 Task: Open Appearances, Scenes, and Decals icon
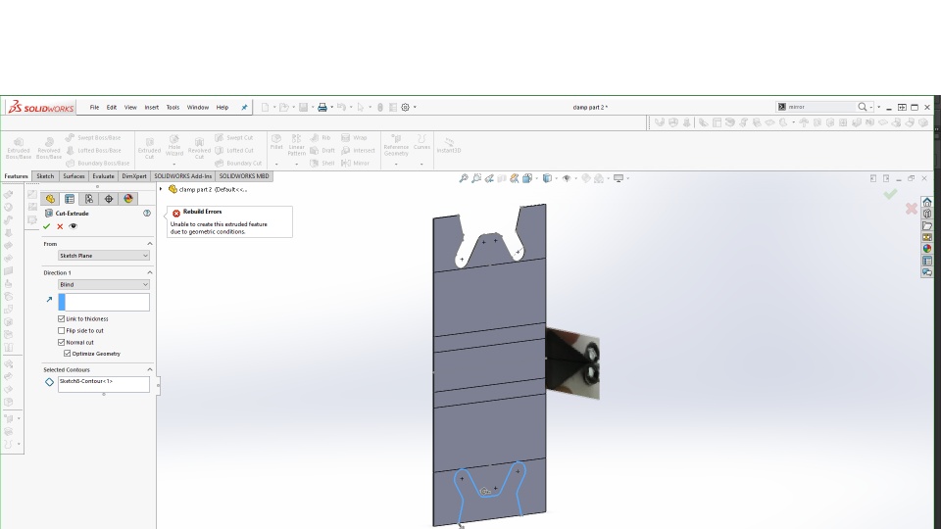click(927, 248)
